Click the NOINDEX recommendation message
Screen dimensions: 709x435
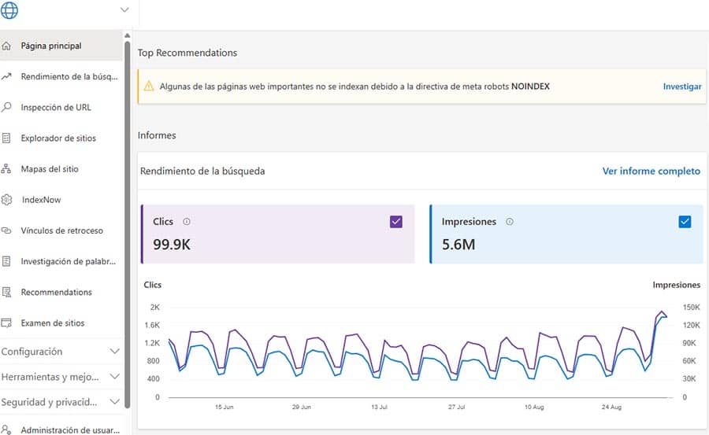click(x=354, y=87)
